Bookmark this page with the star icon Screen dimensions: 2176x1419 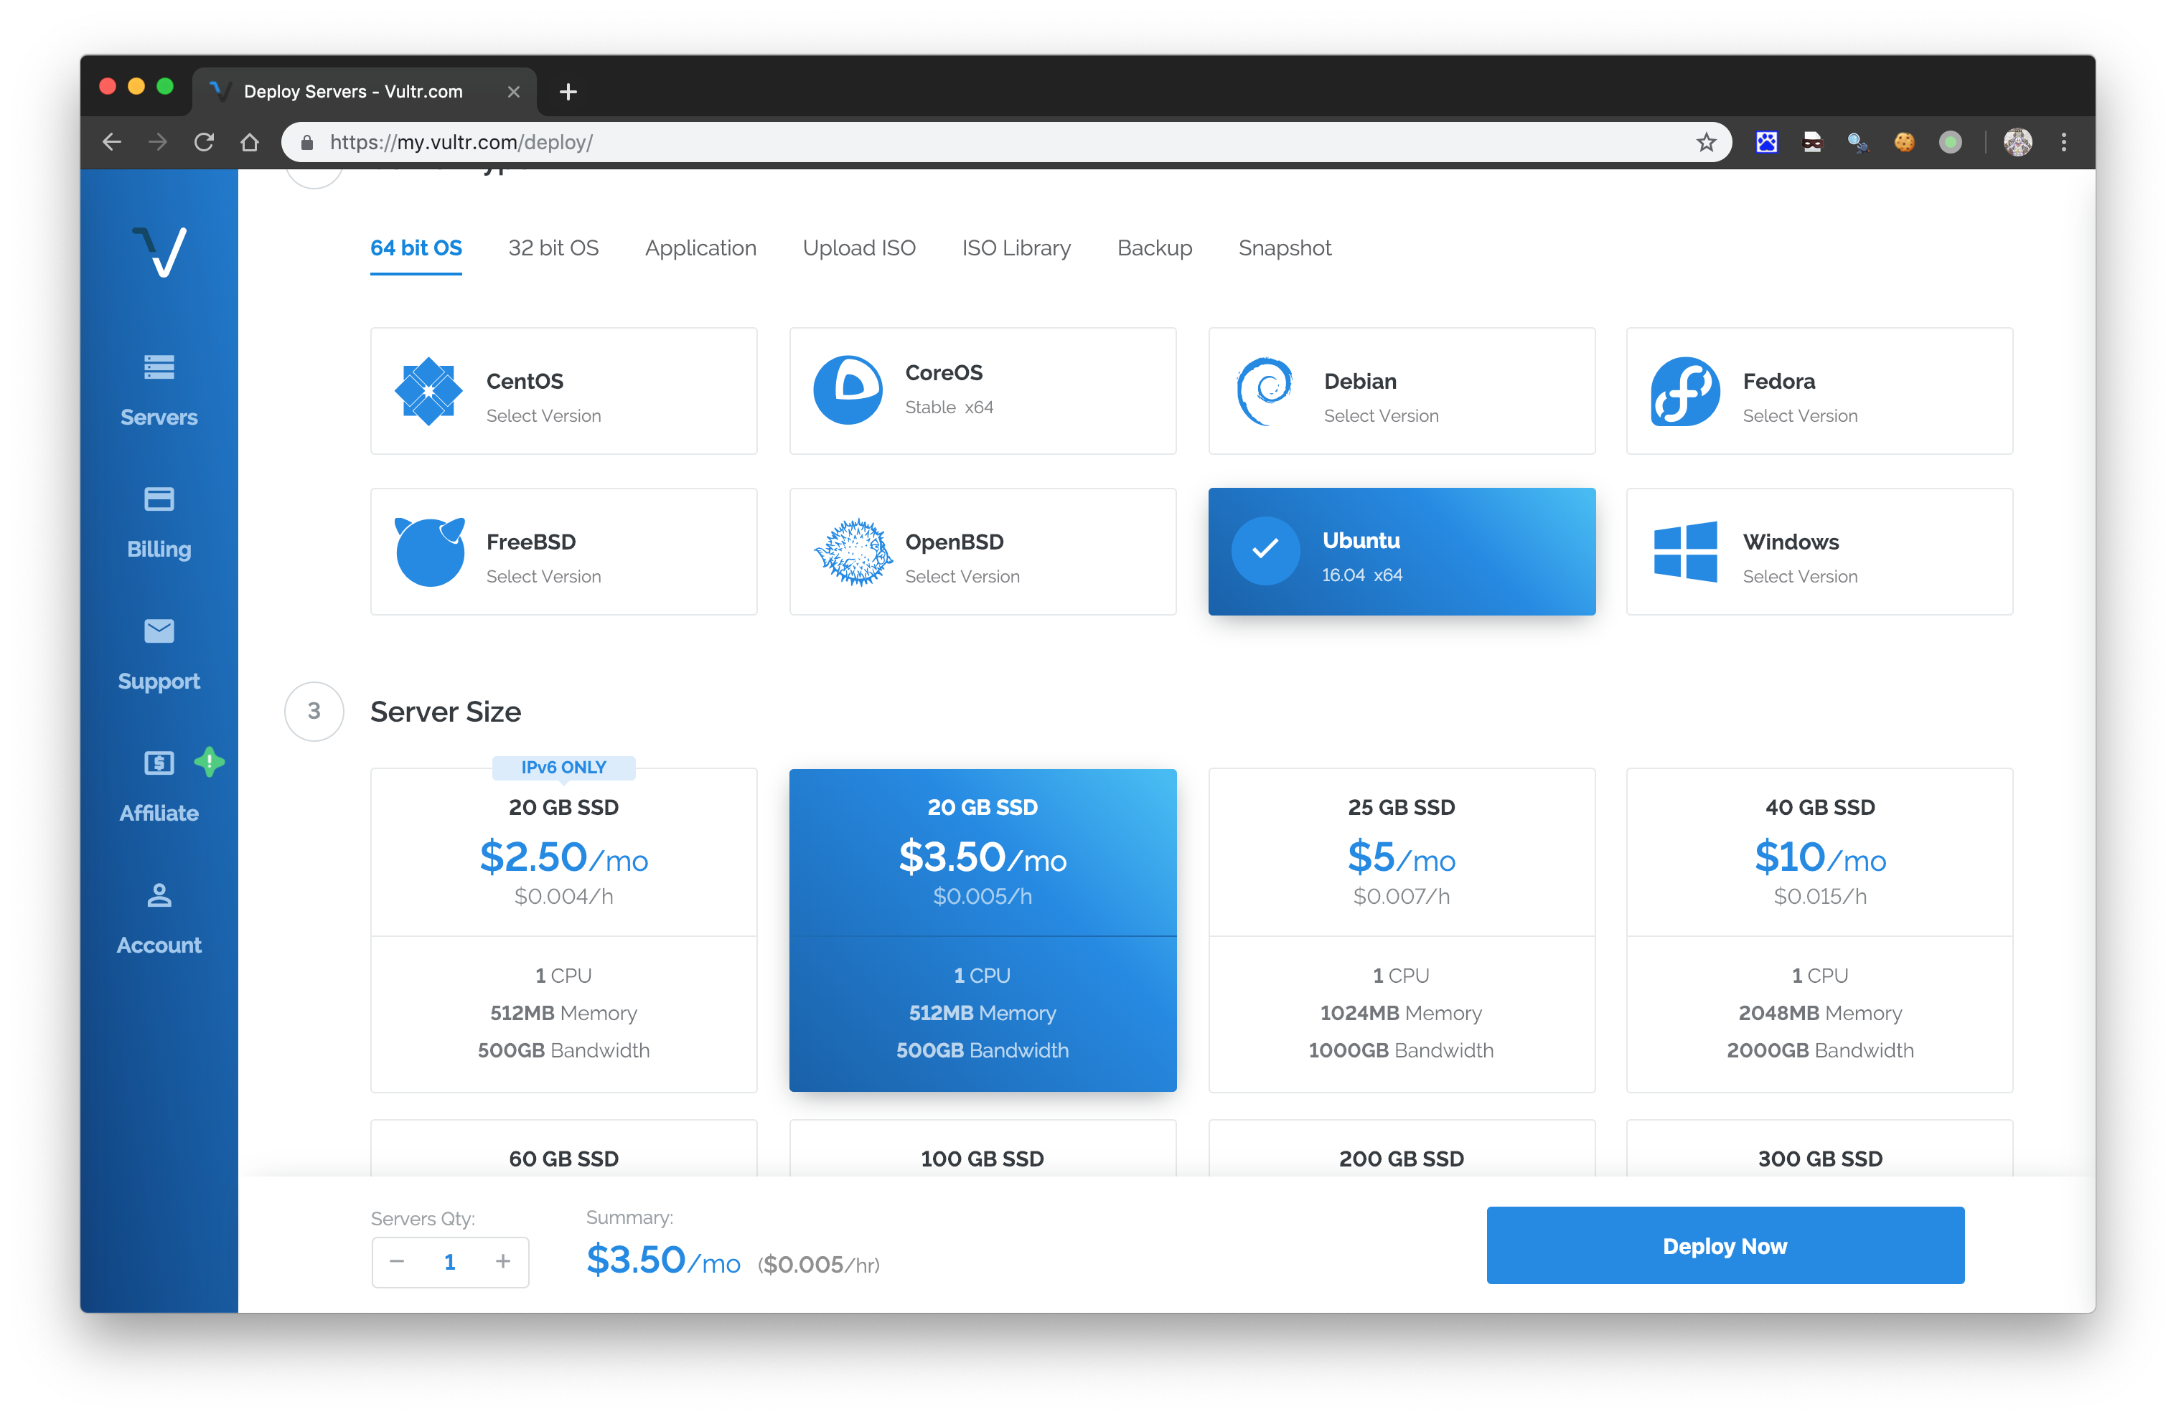(x=1705, y=143)
